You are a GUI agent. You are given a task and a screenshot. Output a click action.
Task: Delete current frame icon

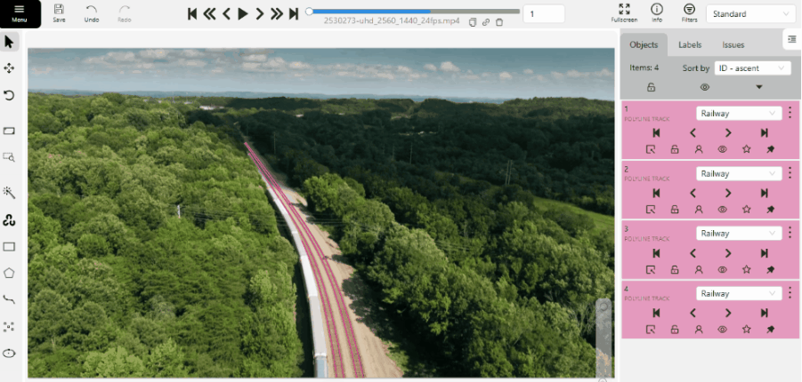tap(499, 22)
